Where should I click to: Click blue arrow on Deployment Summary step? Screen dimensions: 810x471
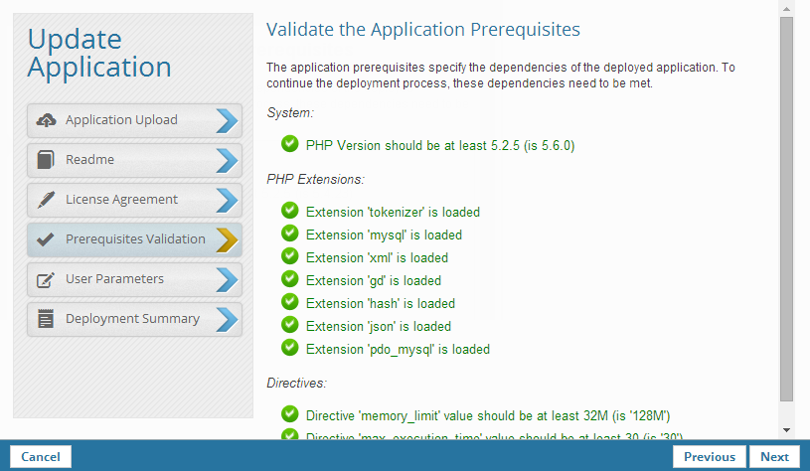pos(228,319)
